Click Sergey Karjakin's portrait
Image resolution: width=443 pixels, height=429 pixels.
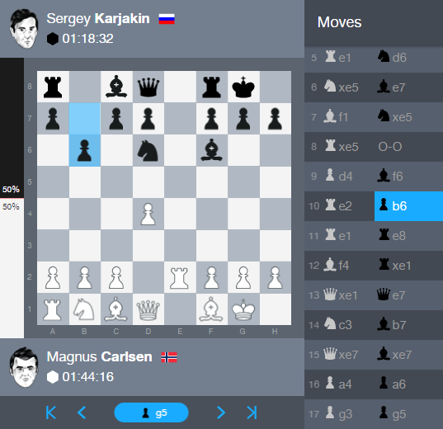[x=24, y=29]
